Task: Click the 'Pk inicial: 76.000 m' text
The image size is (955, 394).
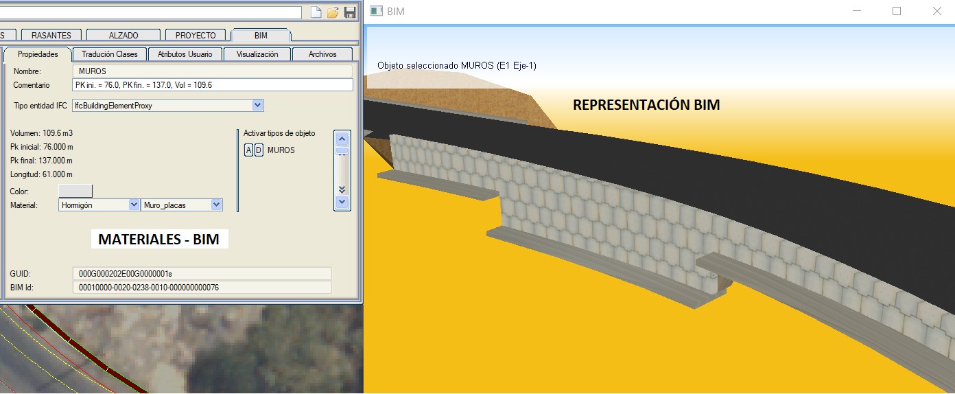Action: pyautogui.click(x=42, y=146)
